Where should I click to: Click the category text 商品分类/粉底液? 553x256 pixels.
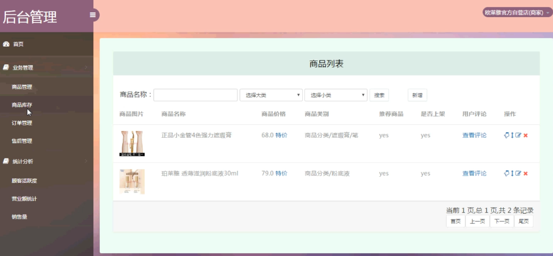point(328,174)
